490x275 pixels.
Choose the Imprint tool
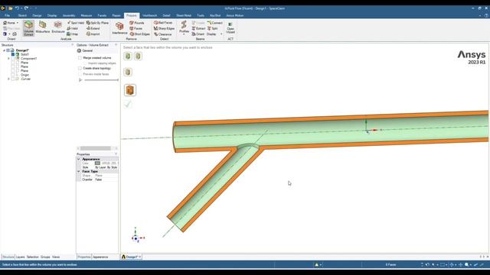click(x=93, y=34)
